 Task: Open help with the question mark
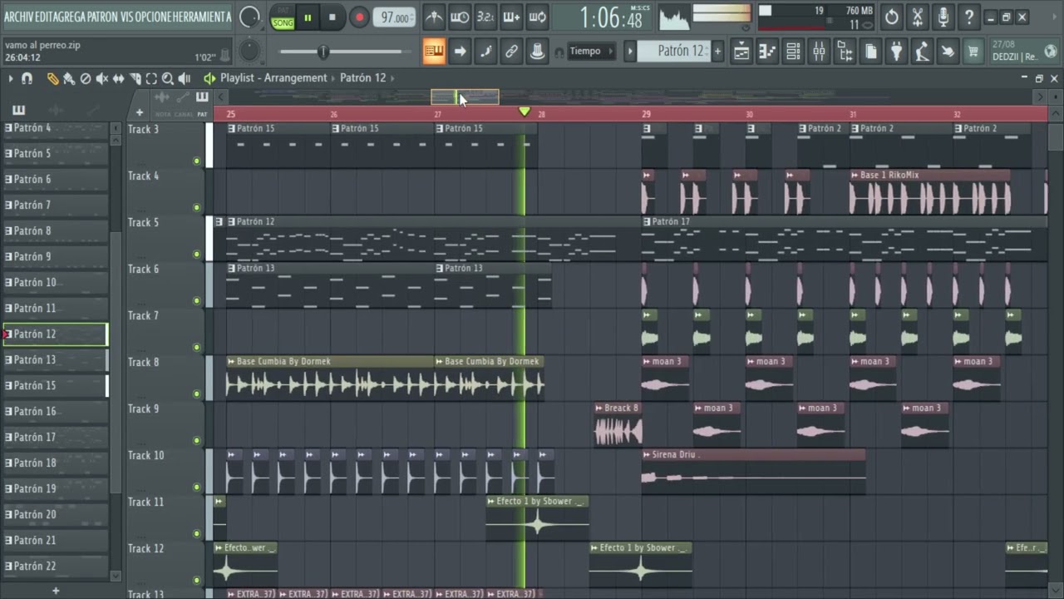[969, 17]
